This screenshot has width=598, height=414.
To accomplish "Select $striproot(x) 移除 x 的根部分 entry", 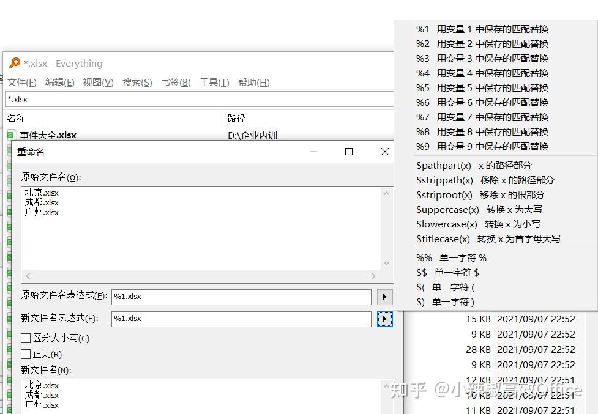I will [480, 195].
